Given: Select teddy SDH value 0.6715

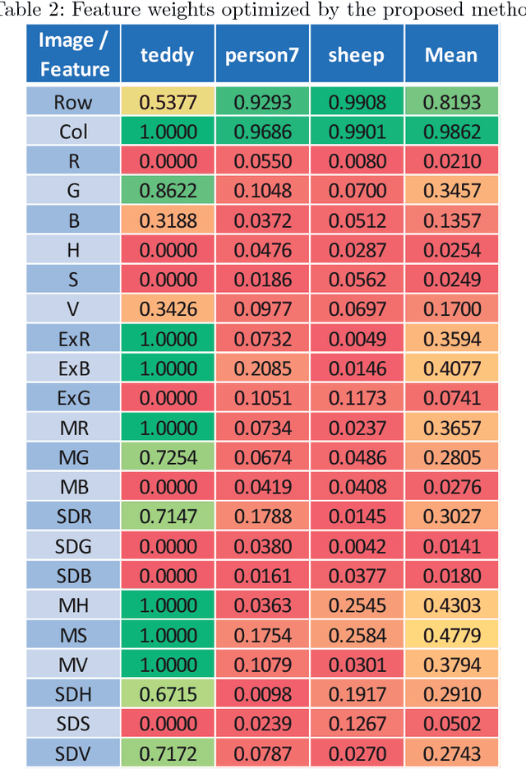Looking at the screenshot, I should point(168,694).
